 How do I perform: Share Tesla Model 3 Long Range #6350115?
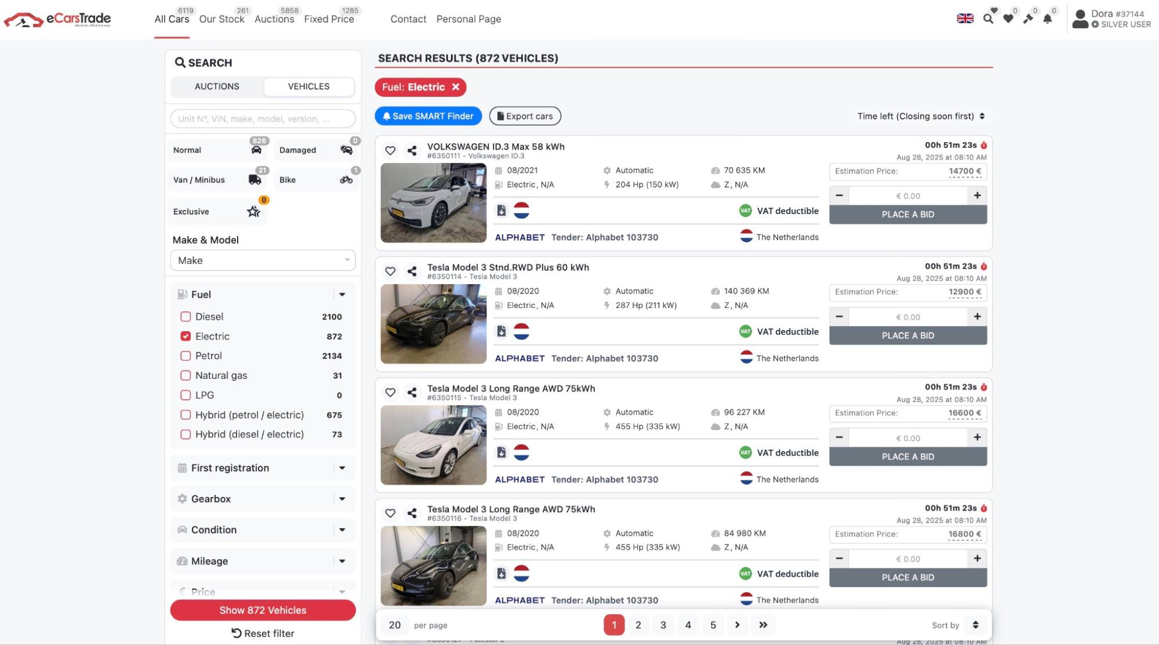[412, 392]
